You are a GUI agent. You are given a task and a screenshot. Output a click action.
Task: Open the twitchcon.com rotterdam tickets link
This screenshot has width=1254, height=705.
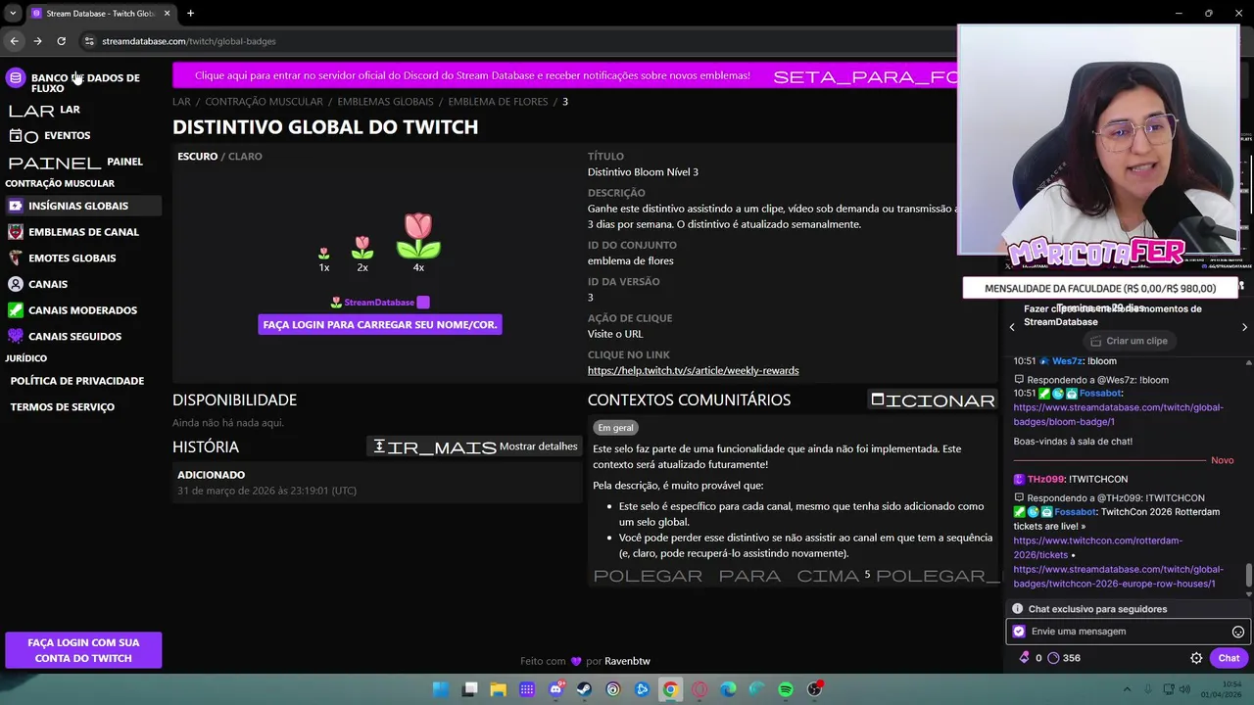(1097, 547)
